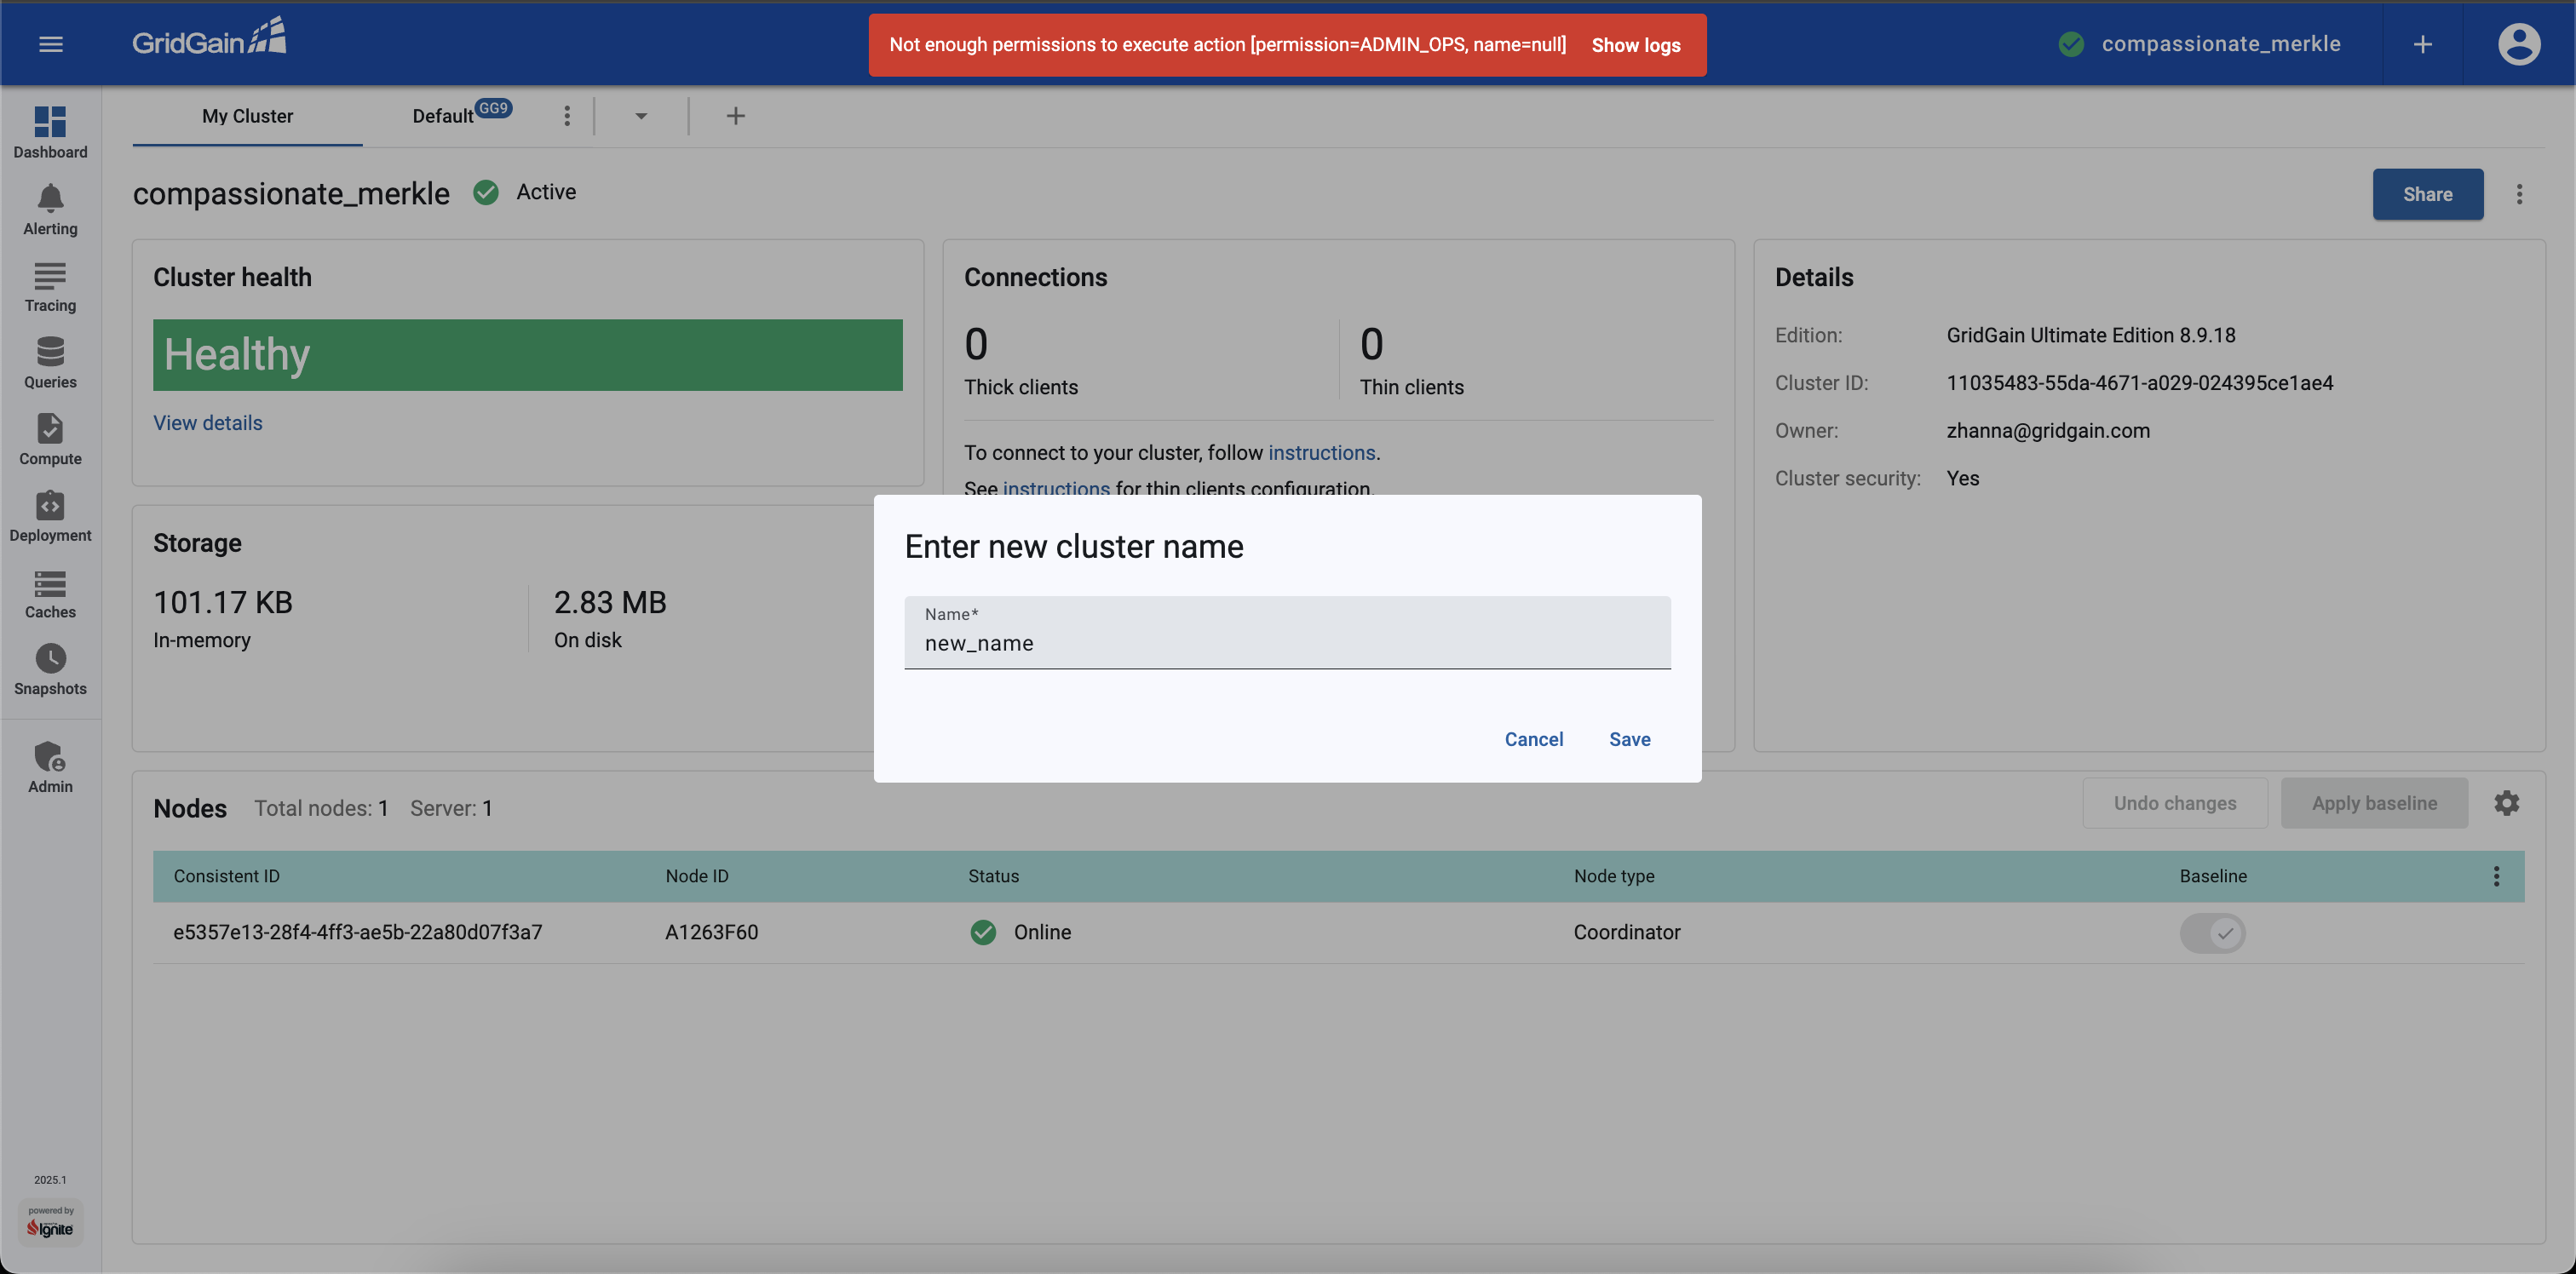
Task: Click the Coordinator node type cell
Action: (x=1627, y=932)
